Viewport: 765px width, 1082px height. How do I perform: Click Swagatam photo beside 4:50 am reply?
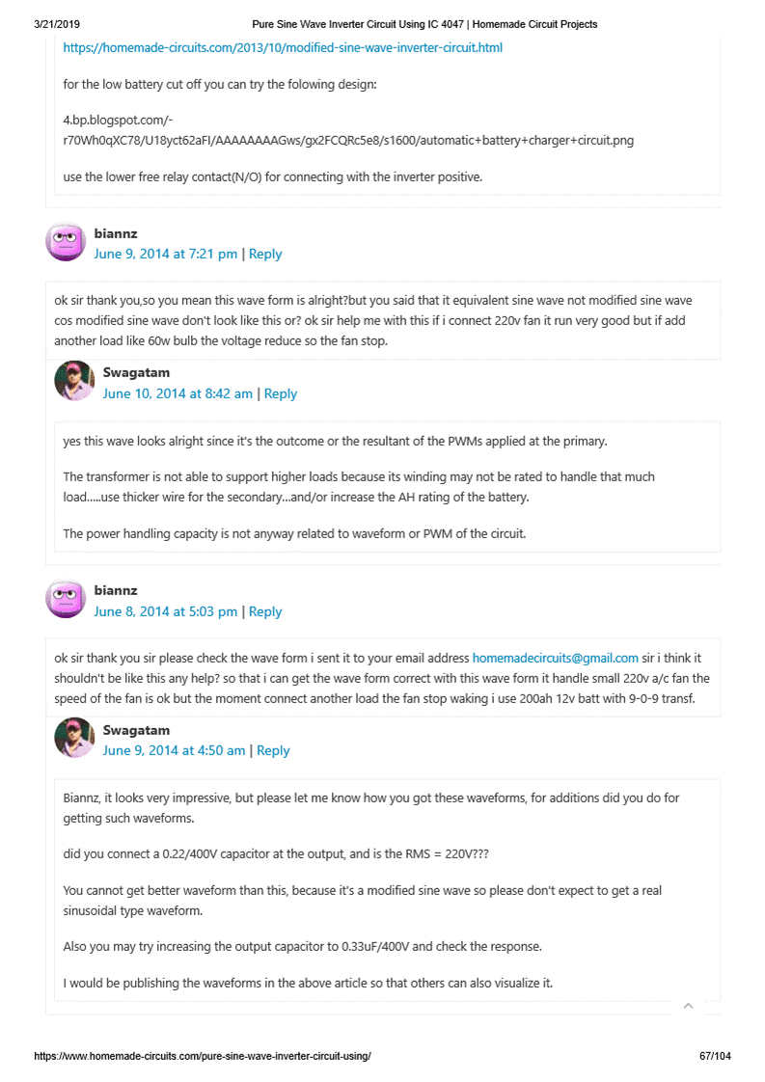74,738
